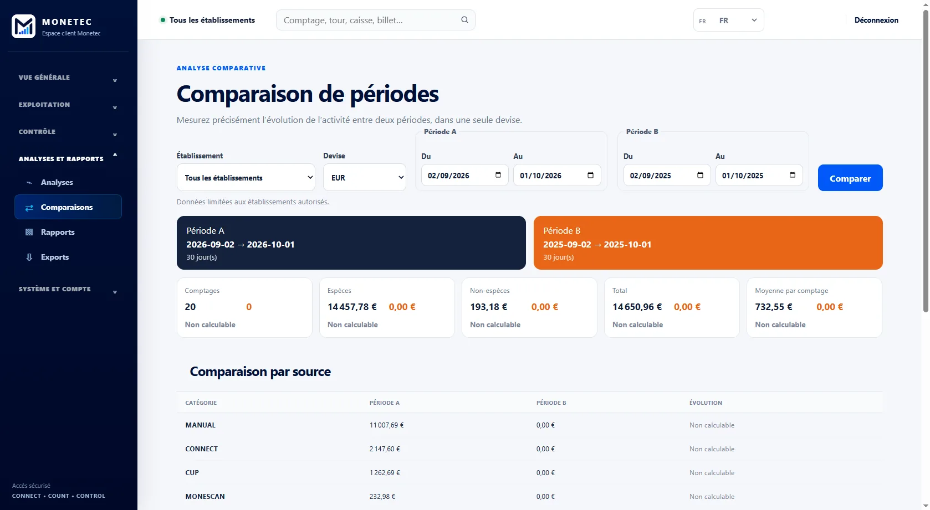Click the page vertical scrollbar

click(926, 161)
